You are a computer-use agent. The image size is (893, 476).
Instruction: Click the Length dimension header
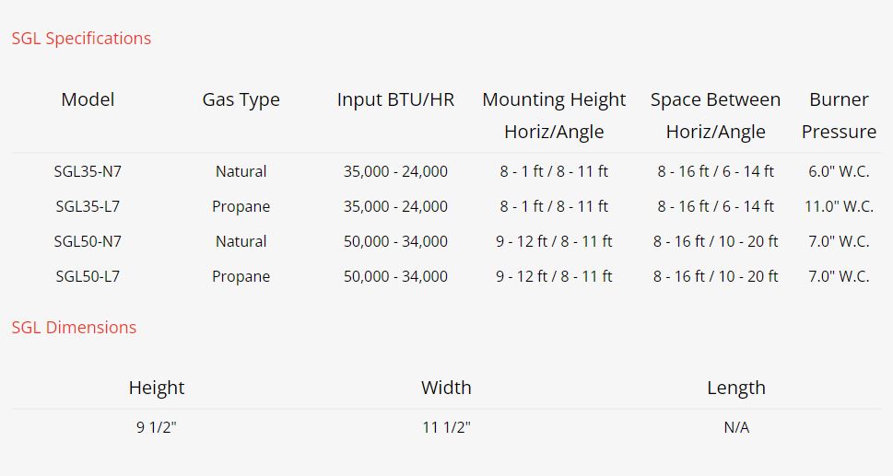tap(735, 388)
